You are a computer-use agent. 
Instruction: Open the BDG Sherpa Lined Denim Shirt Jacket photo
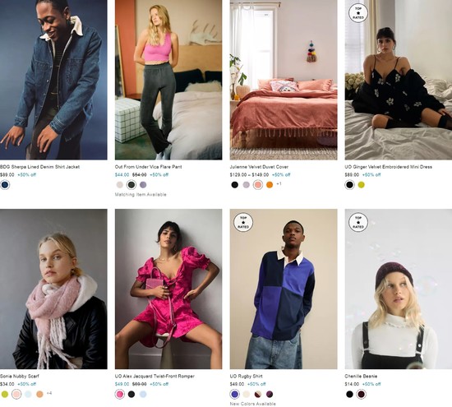pos(53,80)
